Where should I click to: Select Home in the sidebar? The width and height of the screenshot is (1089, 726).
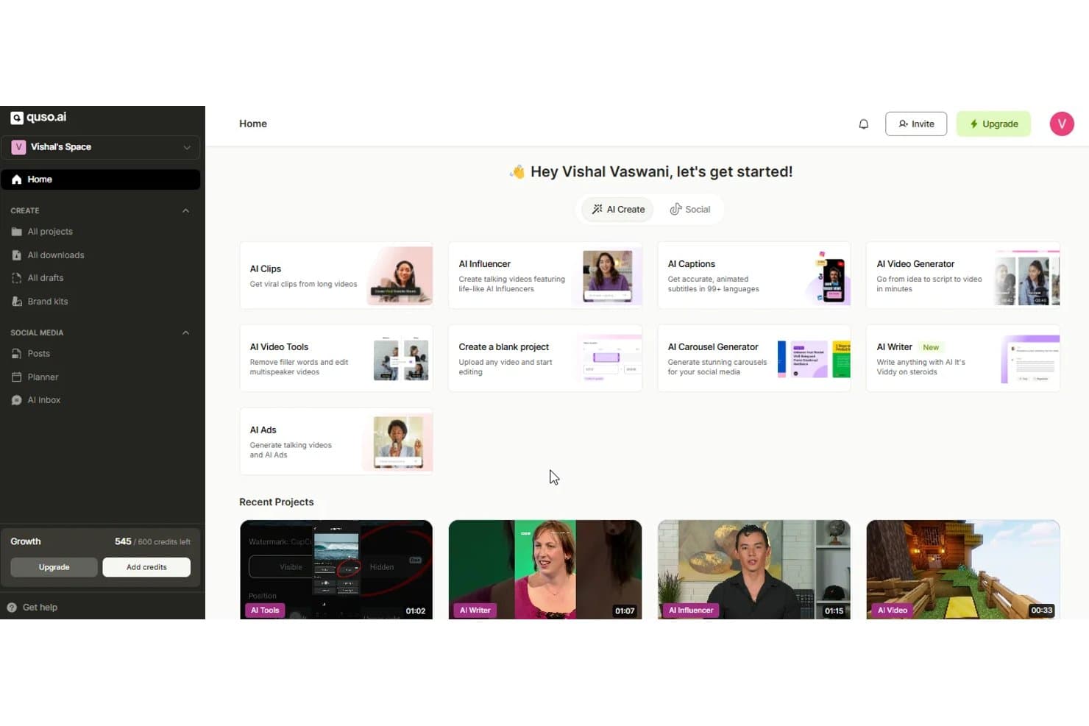tap(100, 179)
